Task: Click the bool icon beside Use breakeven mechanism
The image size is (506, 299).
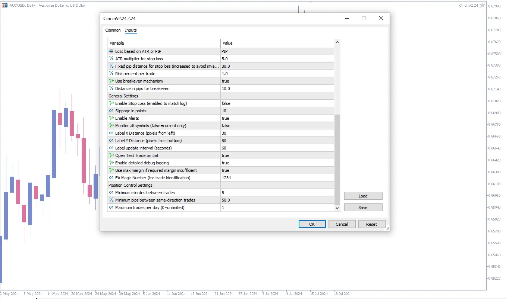Action: (111, 81)
